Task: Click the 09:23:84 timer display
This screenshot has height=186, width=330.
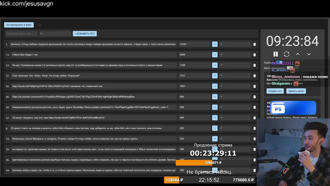Action: [292, 41]
